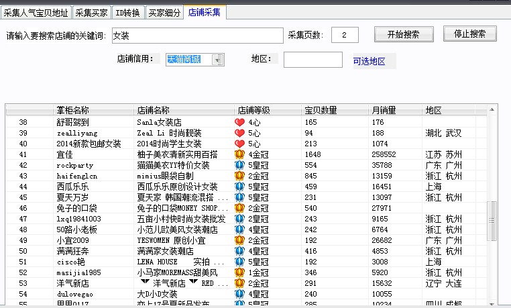Focus the 采集页数 page count field
Viewport: 511px width, 308px height.
click(345, 35)
